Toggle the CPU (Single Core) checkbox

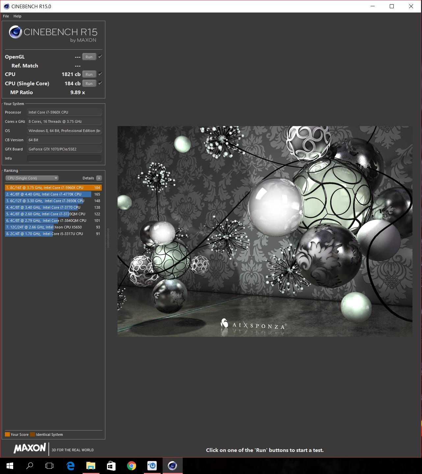[x=100, y=83]
